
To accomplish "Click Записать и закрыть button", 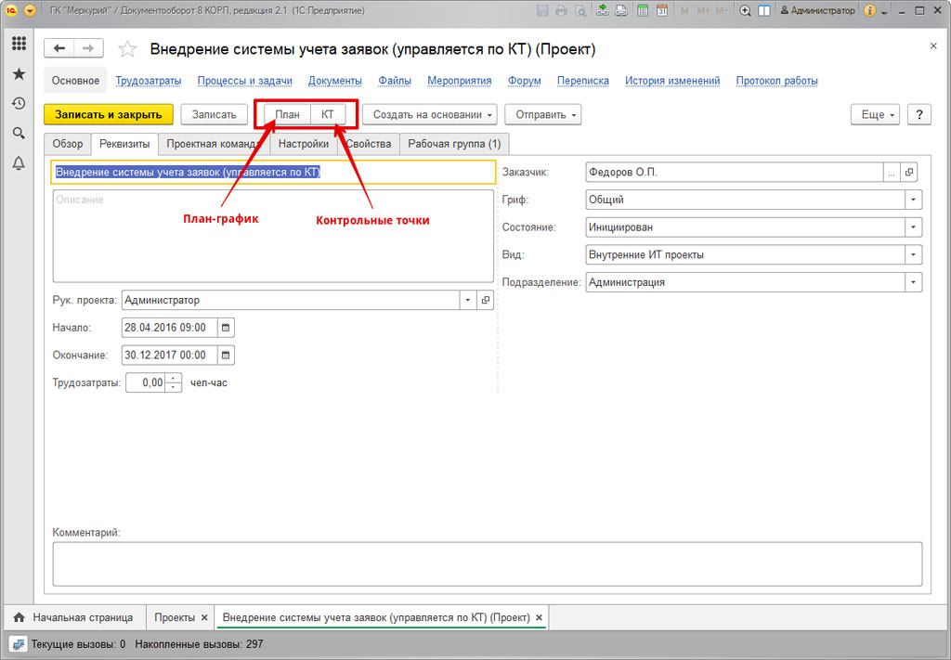I will click(x=109, y=114).
